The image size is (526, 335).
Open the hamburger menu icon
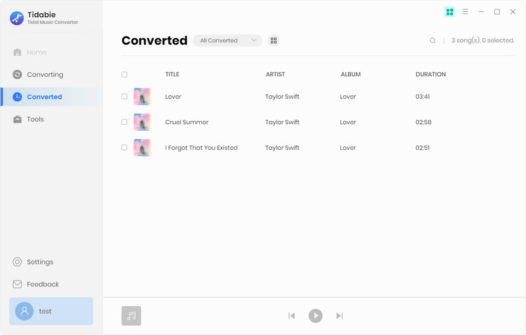(x=466, y=12)
